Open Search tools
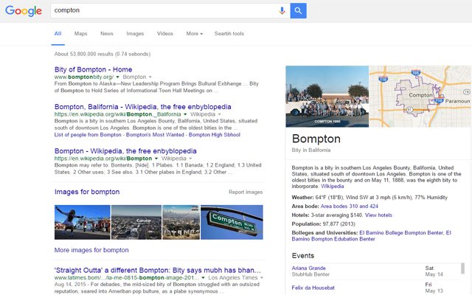472x295 pixels. (229, 34)
